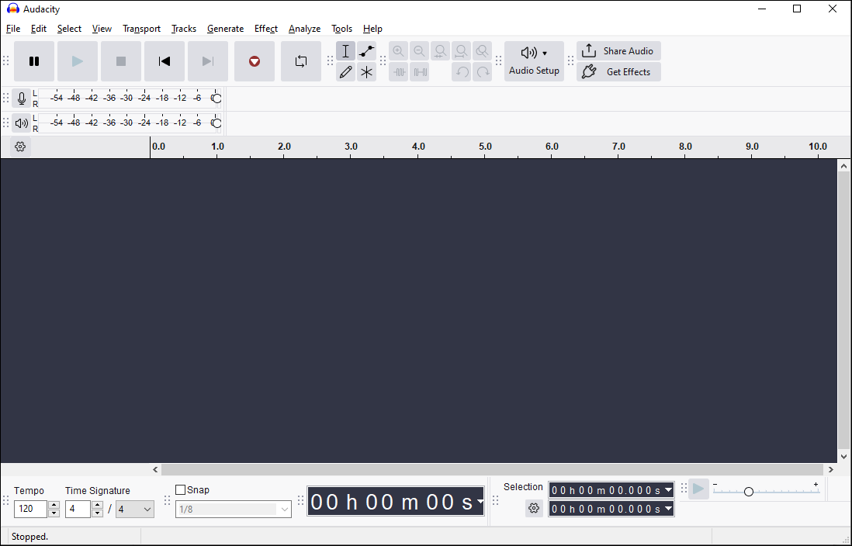Screen dimensions: 852x546
Task: Click the Play-at-Speed button
Action: pos(698,489)
